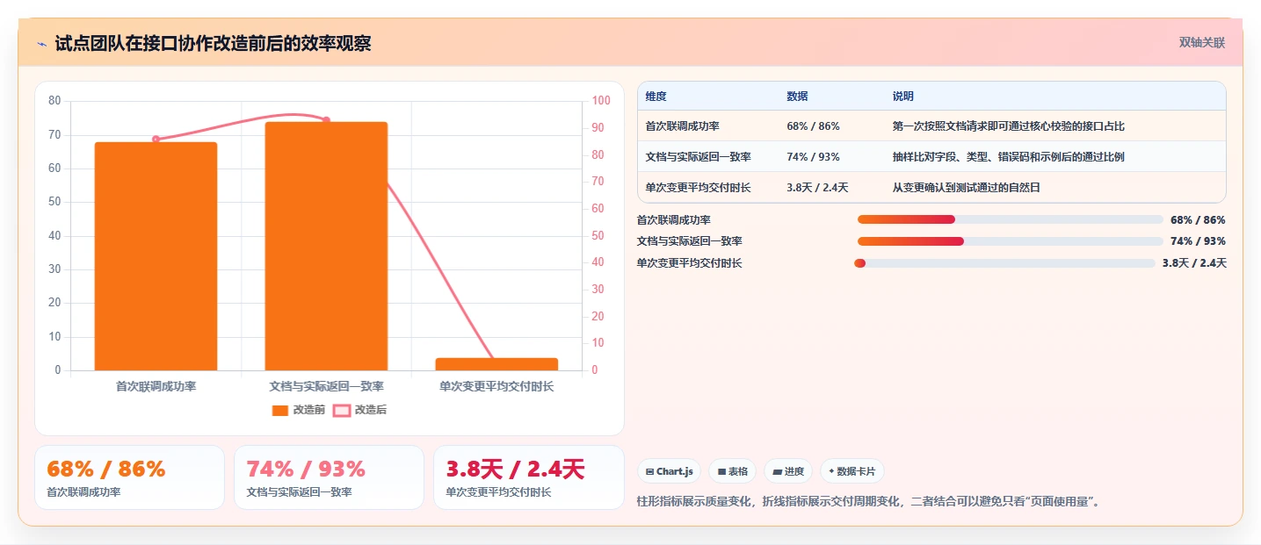Click right axis tick label 100
Viewport: 1261px width, 545px height.
pyautogui.click(x=601, y=101)
